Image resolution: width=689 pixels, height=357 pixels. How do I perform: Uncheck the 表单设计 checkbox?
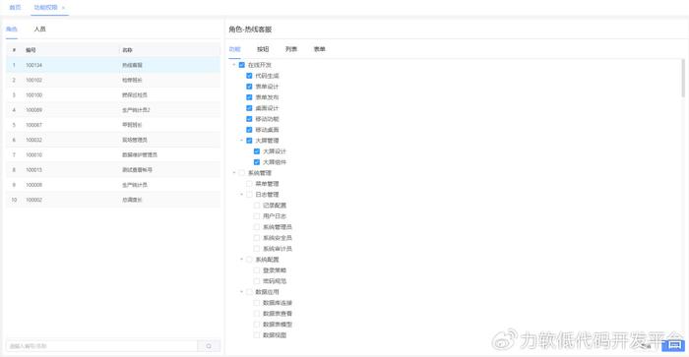pyautogui.click(x=249, y=87)
